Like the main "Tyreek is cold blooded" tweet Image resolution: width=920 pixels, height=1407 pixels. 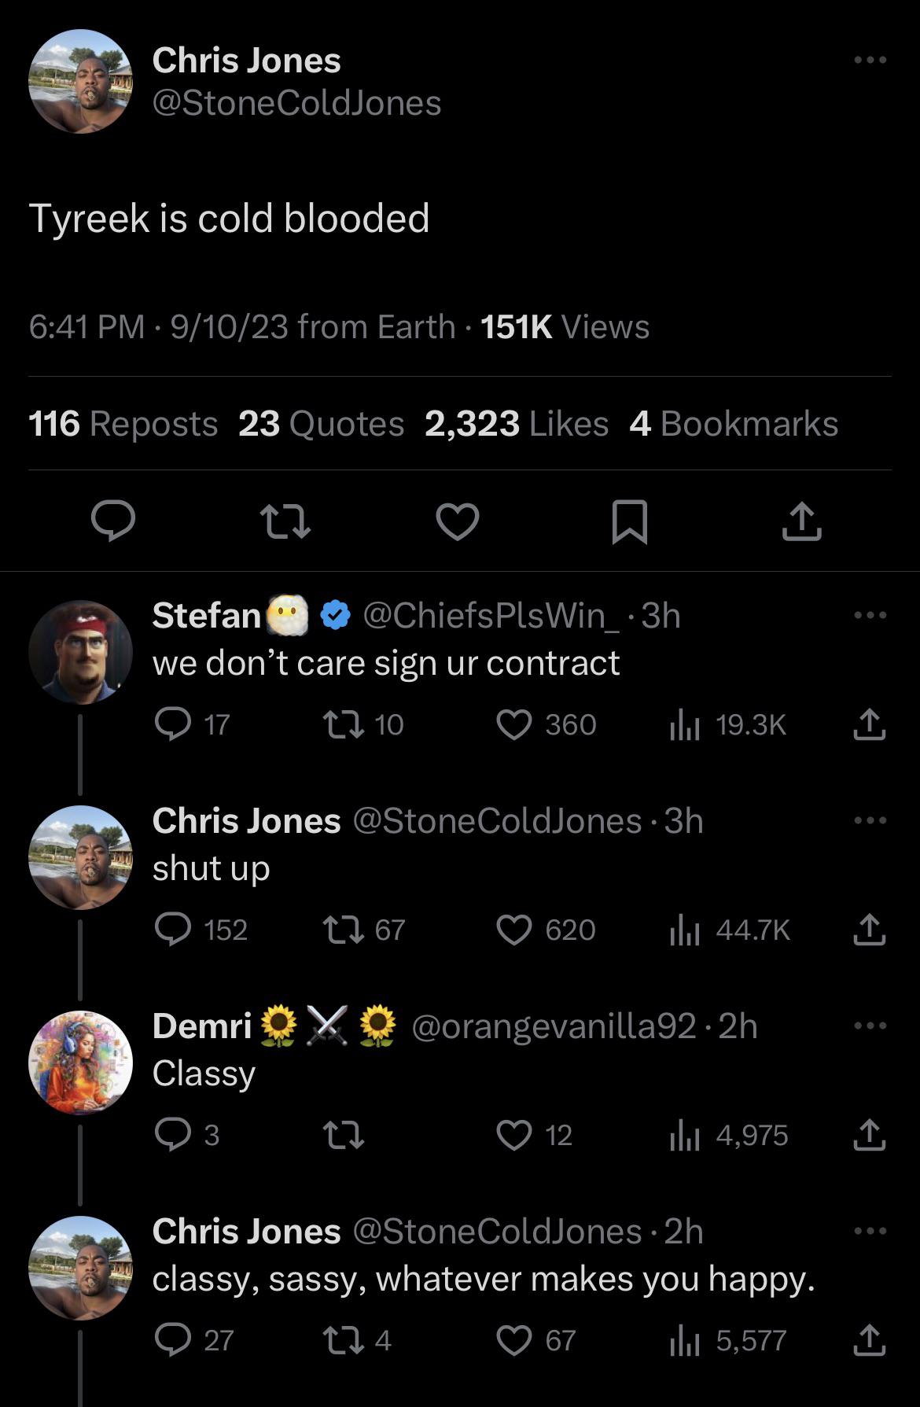(458, 522)
